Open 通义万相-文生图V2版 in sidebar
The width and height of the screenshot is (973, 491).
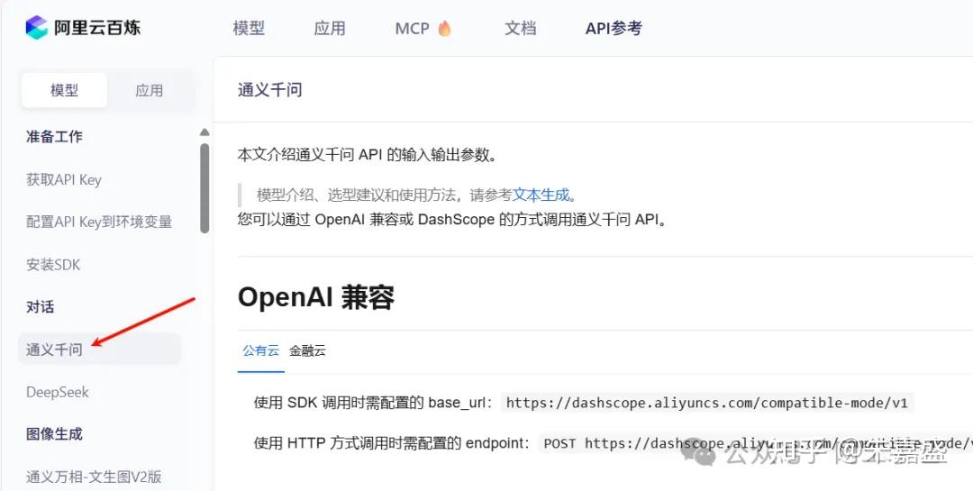pyautogui.click(x=94, y=477)
